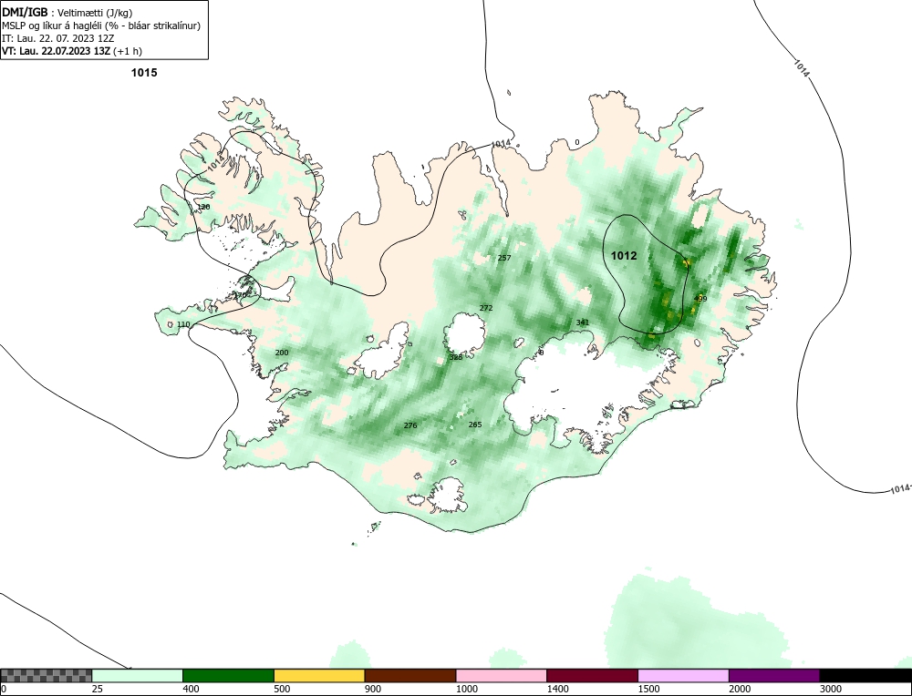Pick the maroon 1400–1500 legend swatch
The image size is (912, 696).
click(592, 676)
